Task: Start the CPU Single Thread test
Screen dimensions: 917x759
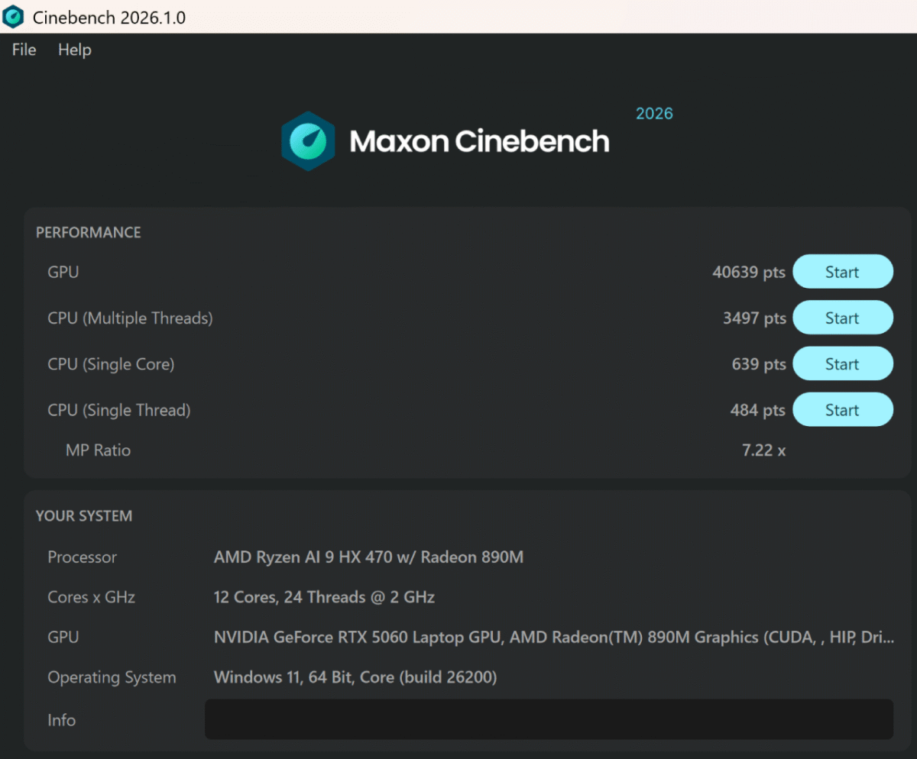Action: click(x=842, y=410)
